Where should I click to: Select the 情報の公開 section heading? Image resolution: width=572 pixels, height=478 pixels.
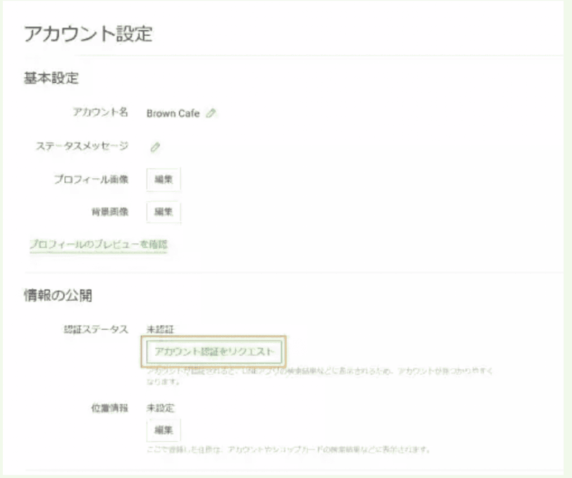point(58,296)
